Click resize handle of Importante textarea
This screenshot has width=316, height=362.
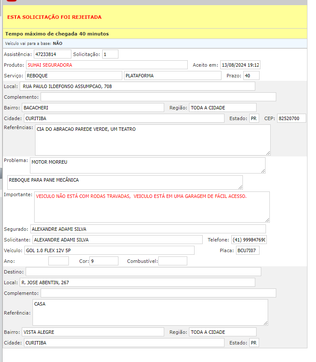(267, 220)
